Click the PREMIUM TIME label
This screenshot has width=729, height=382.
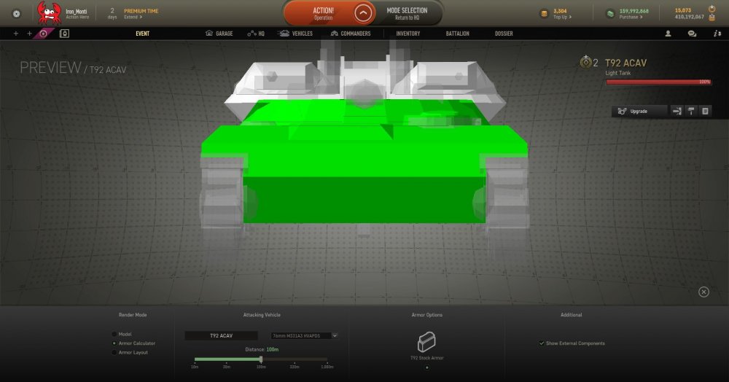point(141,11)
